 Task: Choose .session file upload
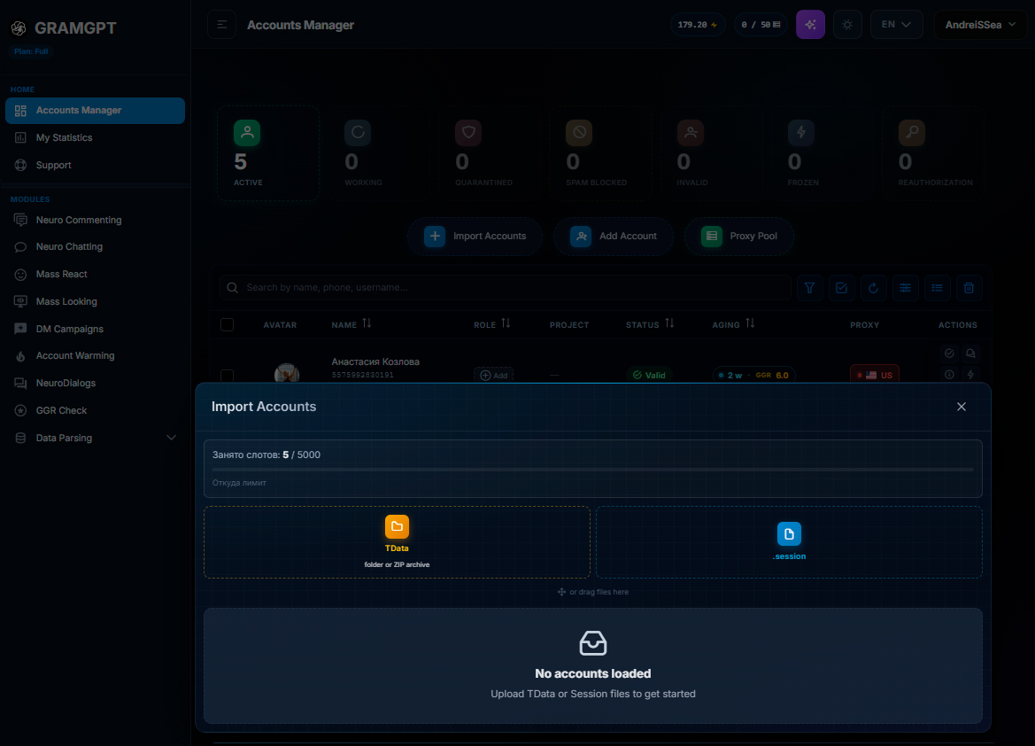[x=789, y=542]
